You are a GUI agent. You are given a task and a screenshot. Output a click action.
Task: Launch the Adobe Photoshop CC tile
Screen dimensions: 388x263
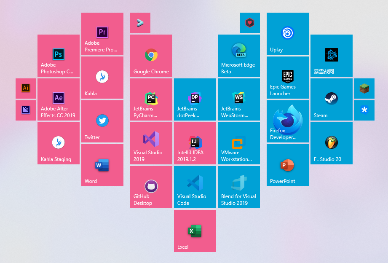[x=59, y=56]
